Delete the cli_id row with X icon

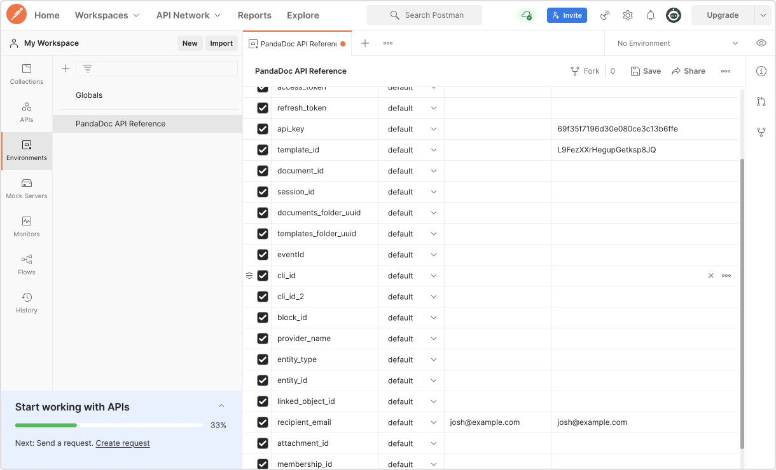coord(711,276)
